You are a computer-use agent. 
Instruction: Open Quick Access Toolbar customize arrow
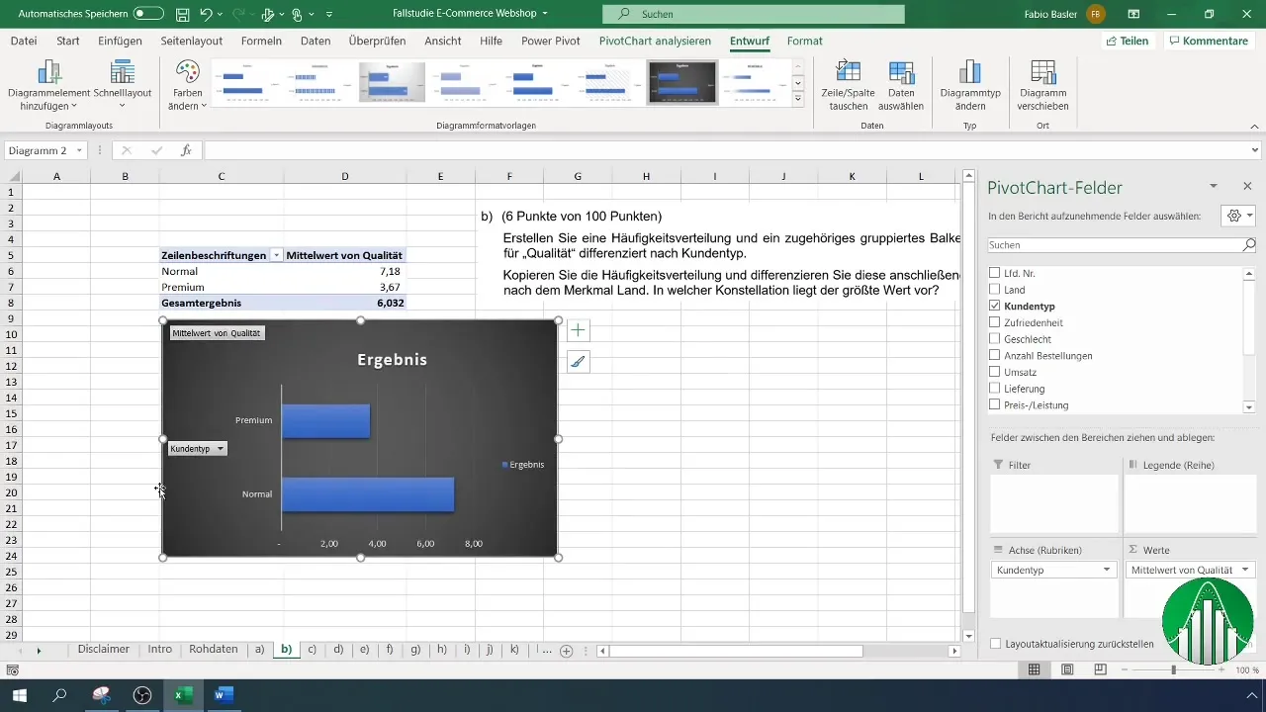tap(328, 15)
